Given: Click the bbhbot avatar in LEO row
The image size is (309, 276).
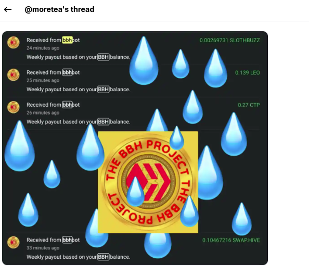Looking at the screenshot, I should (14, 75).
